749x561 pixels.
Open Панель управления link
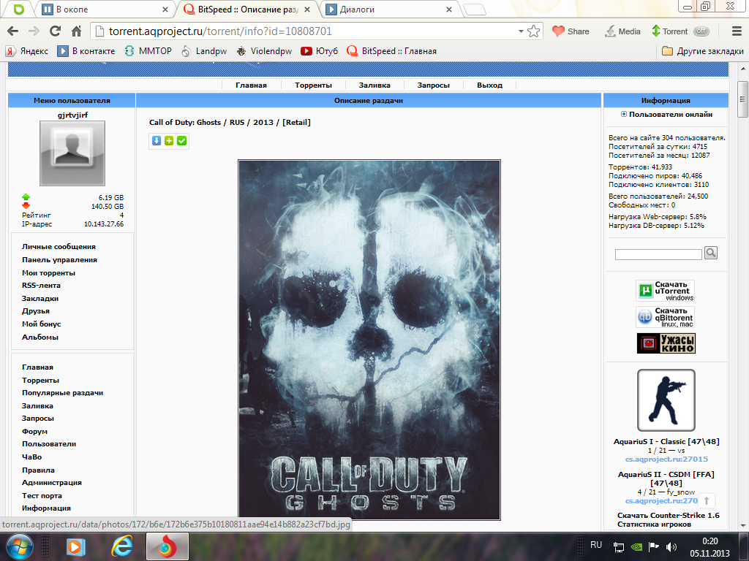pos(59,259)
